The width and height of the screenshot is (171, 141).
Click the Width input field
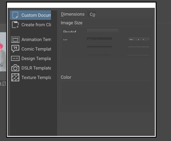point(99,39)
